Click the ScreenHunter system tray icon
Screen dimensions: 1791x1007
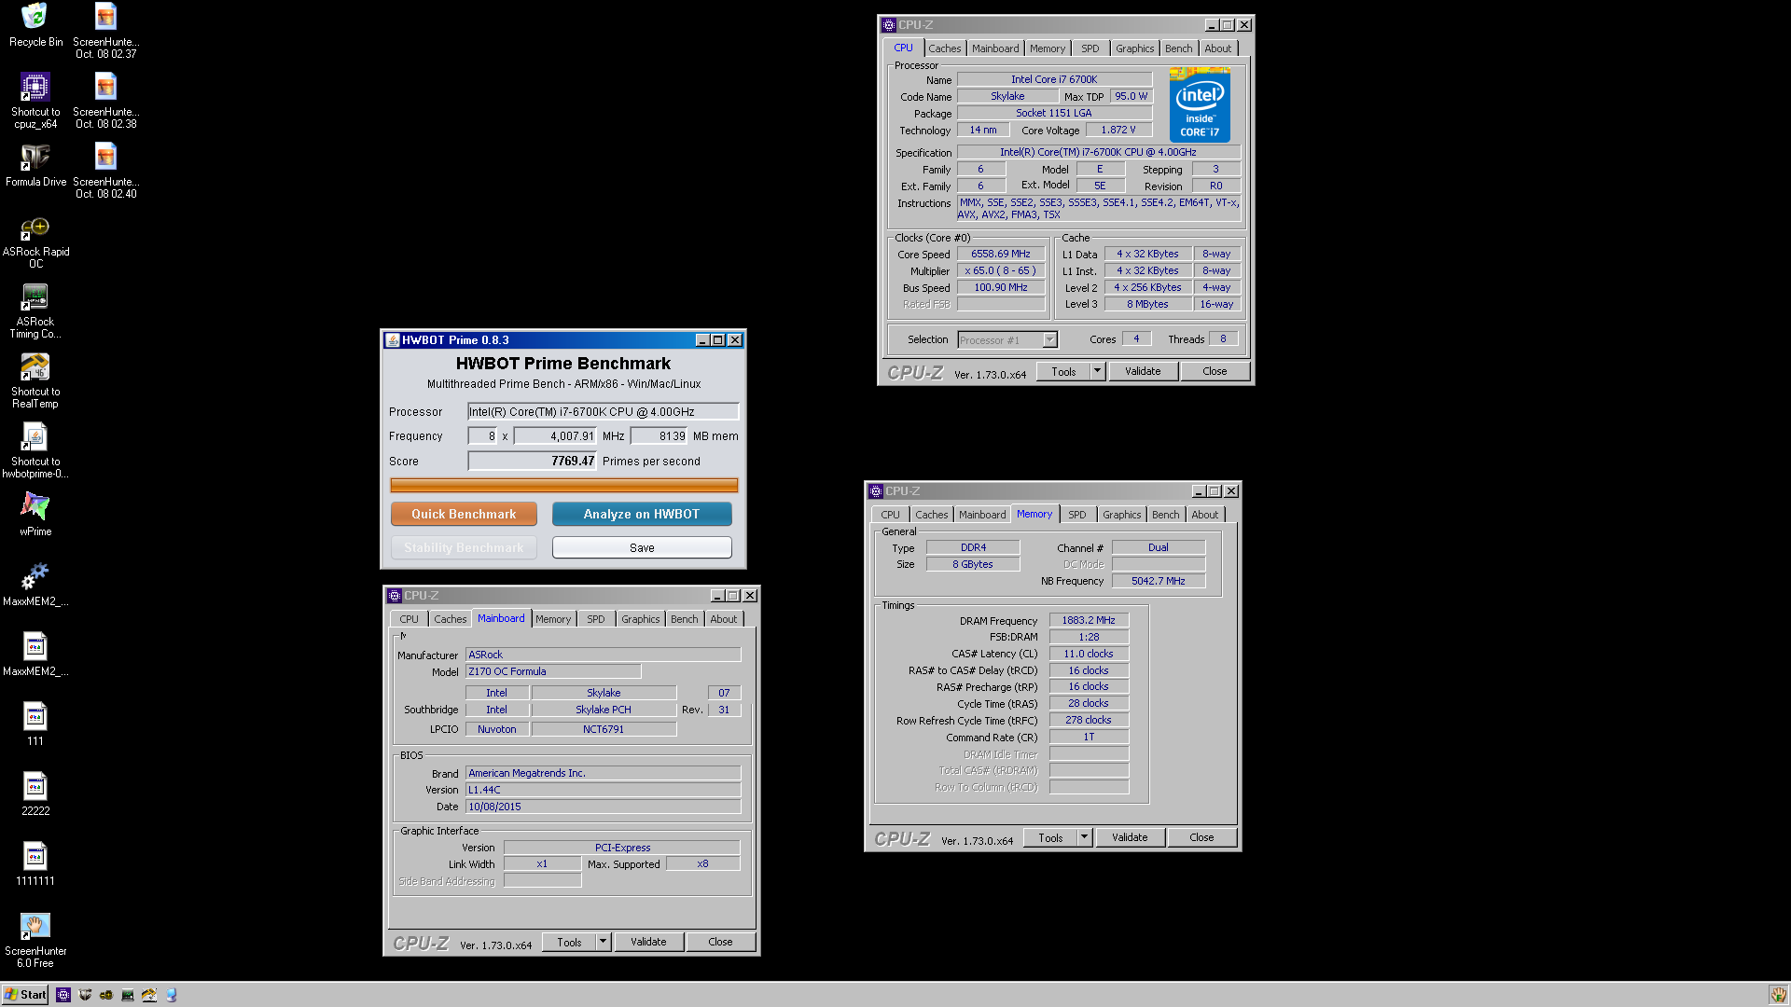1778,995
